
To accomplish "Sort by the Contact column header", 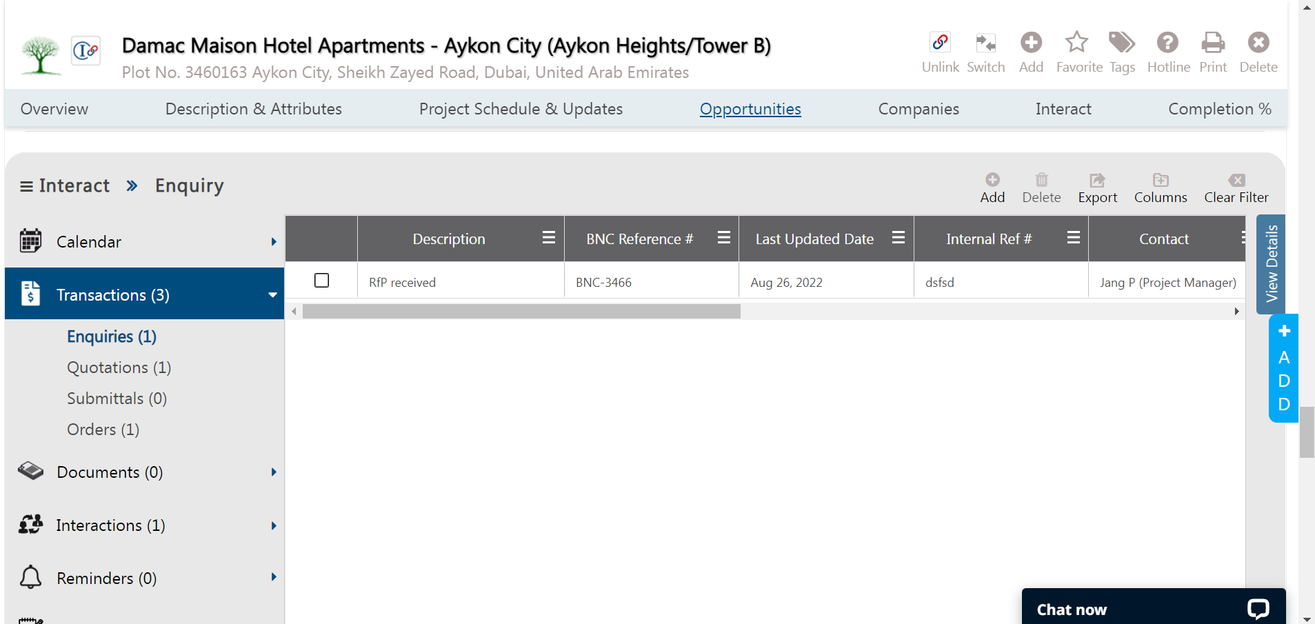I will (1164, 239).
